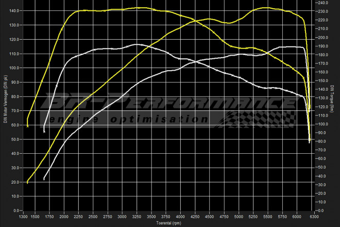The height and width of the screenshot is (227, 340).
Task: Click the x marker starting the yellow power curve
Action: pos(27,182)
